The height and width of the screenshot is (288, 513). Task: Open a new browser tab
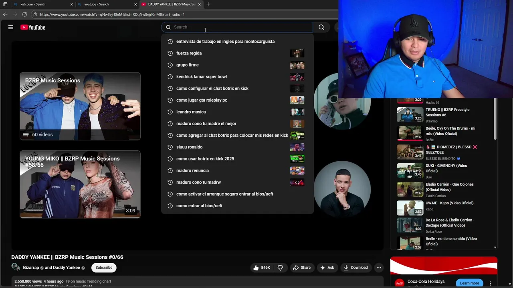208,4
